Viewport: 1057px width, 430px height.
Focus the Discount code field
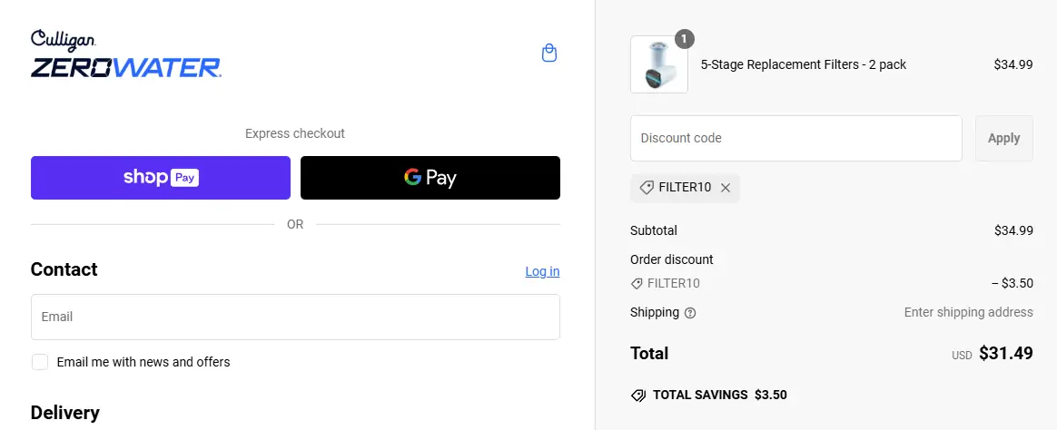795,138
